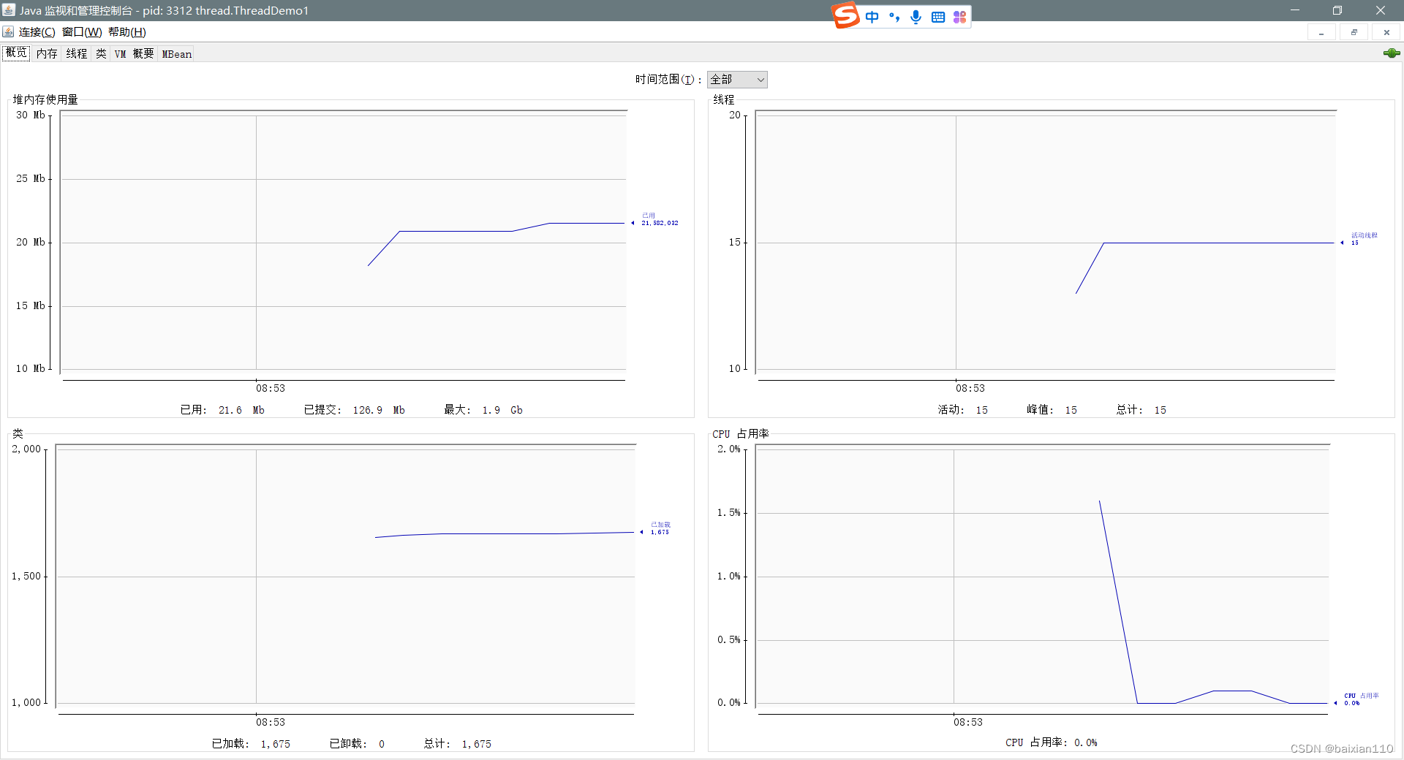1404x760 pixels.
Task: Click the CPU 占用率: 0.0% footer text
Action: (x=1052, y=742)
